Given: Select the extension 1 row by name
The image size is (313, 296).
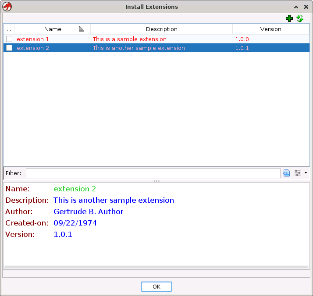Looking at the screenshot, I should point(33,39).
